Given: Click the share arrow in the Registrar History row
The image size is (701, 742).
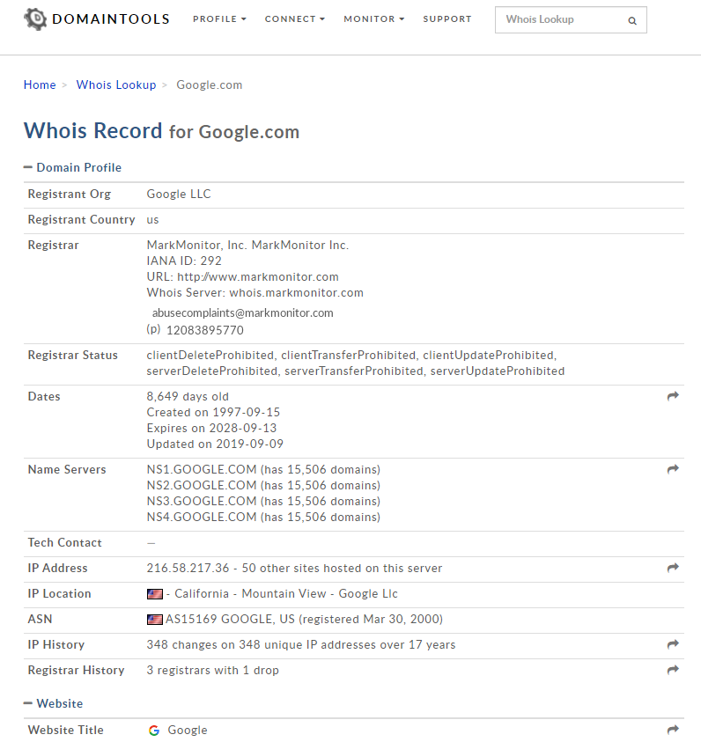Looking at the screenshot, I should click(x=673, y=670).
